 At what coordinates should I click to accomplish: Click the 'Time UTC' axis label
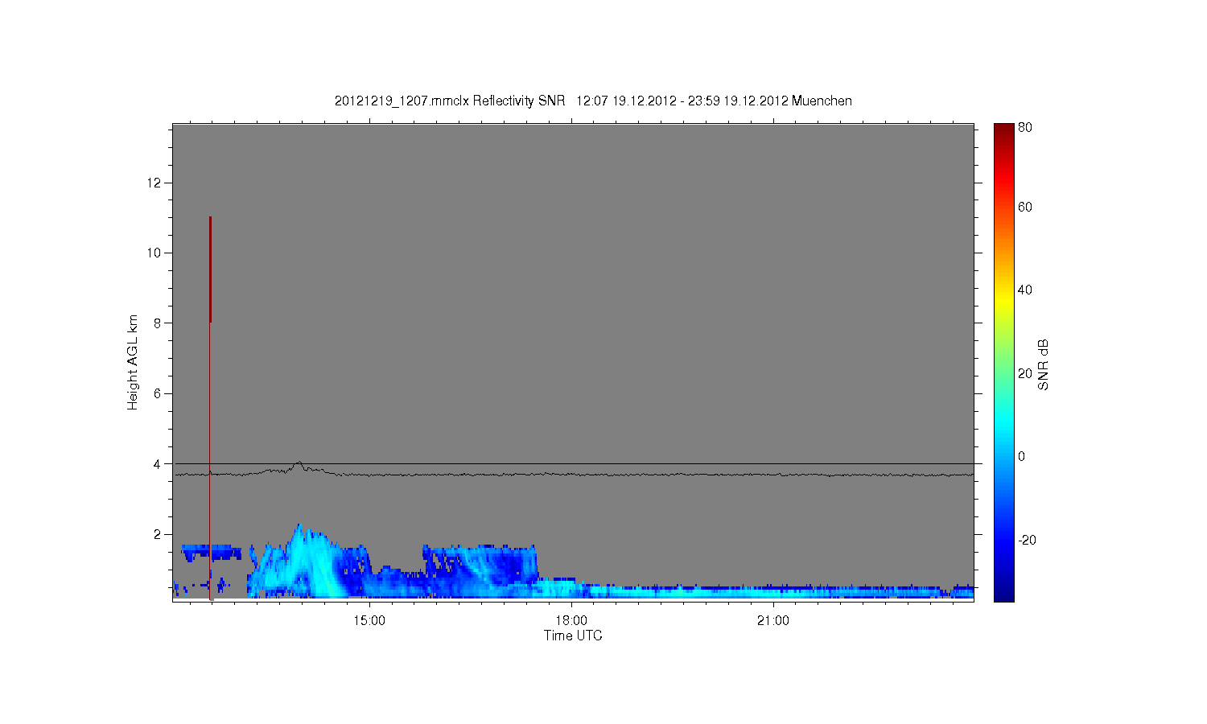tap(573, 636)
